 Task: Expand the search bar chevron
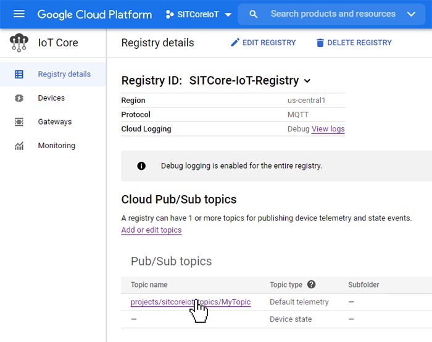pos(411,14)
